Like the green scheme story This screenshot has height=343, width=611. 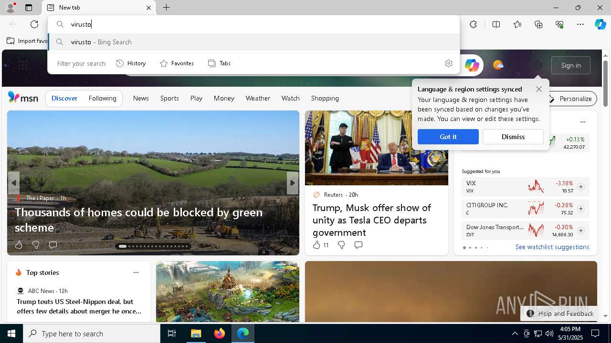pos(19,245)
